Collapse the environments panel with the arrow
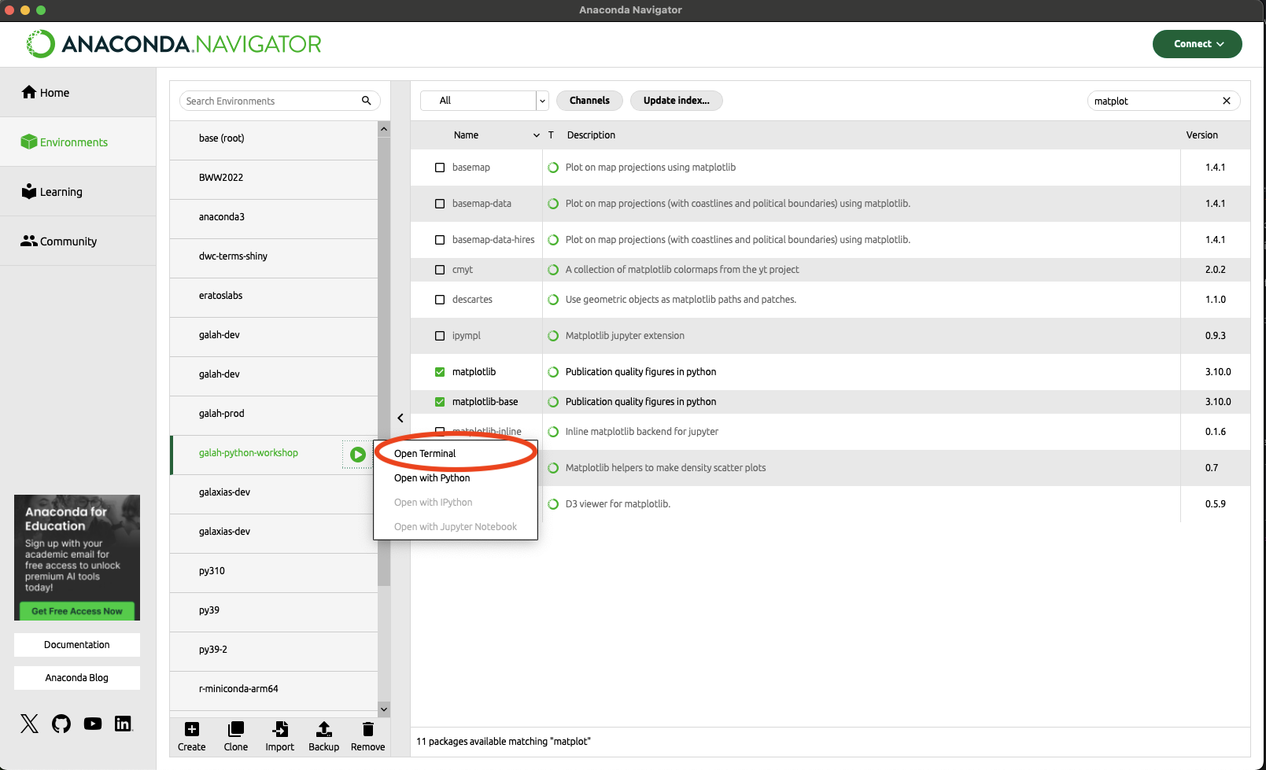1266x770 pixels. (400, 418)
